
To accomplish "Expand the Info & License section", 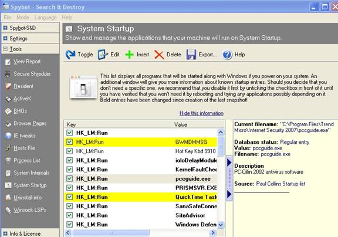I will tap(5, 233).
